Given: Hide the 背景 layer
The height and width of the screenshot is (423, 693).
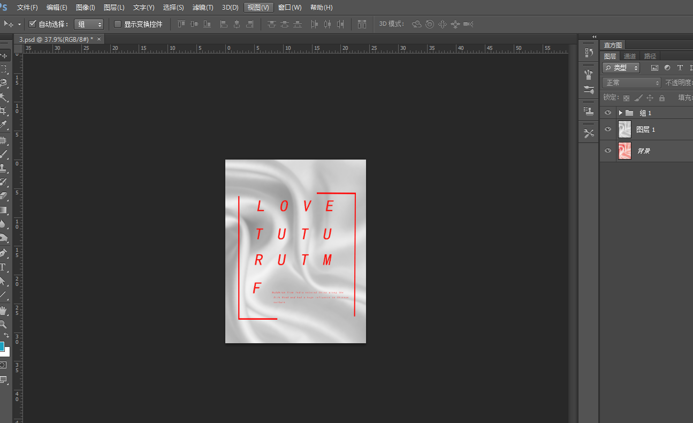Looking at the screenshot, I should click(607, 151).
